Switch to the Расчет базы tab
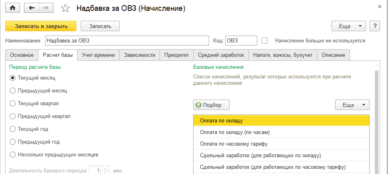Viewport: 388px width, 174px height. tap(58, 55)
